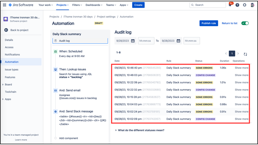258x145 pixels.
Task: Show more for 10:15:28 pm entry
Action: 242,97
